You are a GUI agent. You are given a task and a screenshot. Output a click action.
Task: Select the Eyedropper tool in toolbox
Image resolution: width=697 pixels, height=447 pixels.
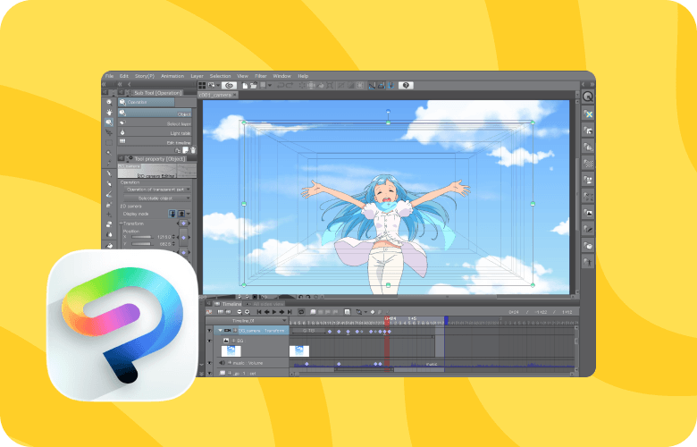109,164
